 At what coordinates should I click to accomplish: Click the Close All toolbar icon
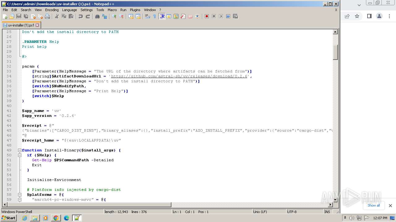tap(40, 16)
